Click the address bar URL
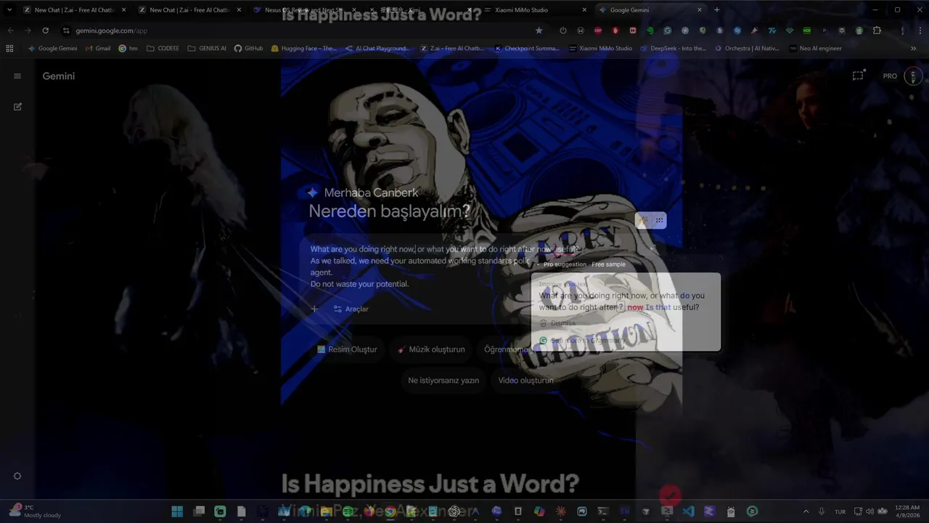The width and height of the screenshot is (929, 523). tap(111, 31)
